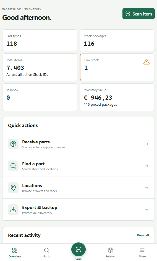Open the Part types card
Image resolution: width=157 pixels, height=261 pixels.
tap(40, 40)
